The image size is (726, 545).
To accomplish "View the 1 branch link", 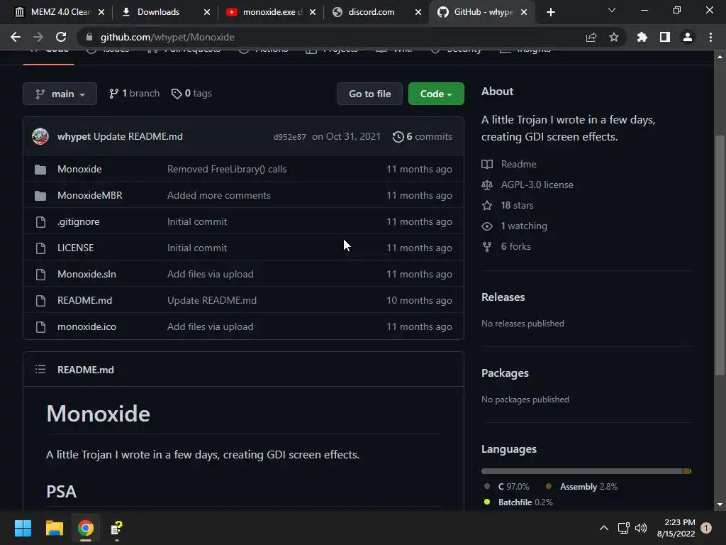I will tap(134, 94).
